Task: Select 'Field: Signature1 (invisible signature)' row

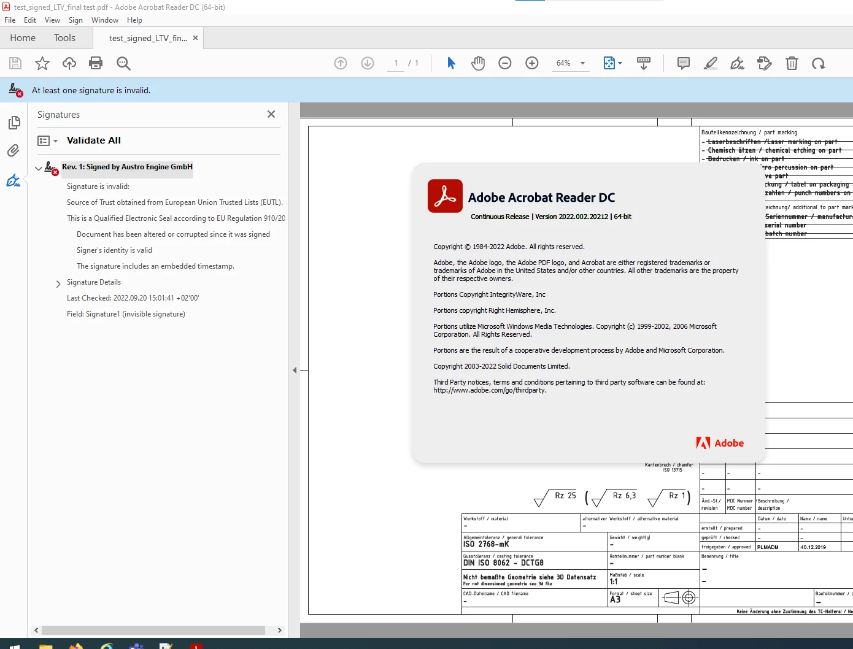Action: (126, 314)
